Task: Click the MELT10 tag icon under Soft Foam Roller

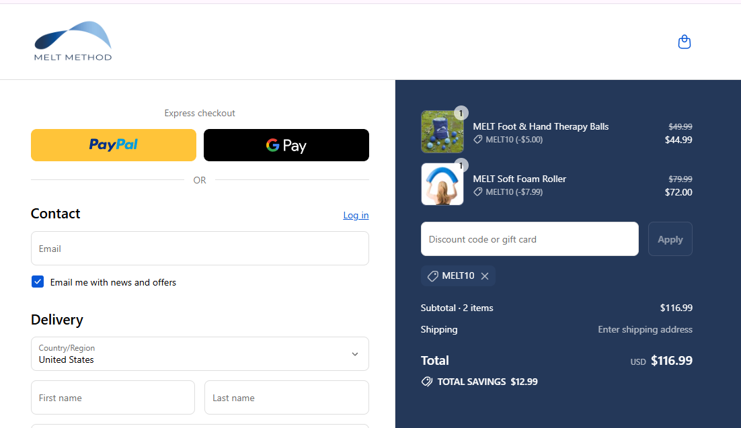Action: tap(478, 191)
